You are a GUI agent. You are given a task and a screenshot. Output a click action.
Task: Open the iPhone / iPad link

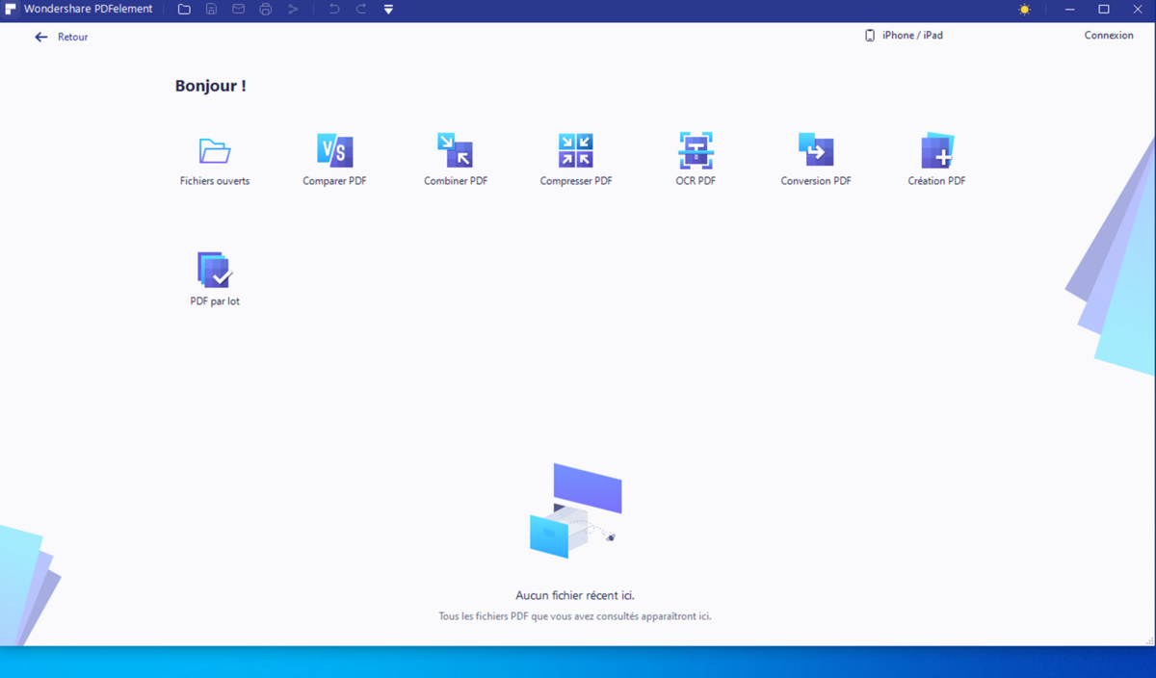[904, 36]
